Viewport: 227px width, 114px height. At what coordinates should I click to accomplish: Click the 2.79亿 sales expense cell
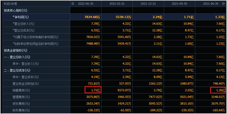[x=158, y=90]
